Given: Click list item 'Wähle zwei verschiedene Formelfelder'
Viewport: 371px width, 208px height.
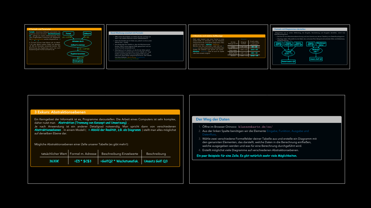Looking at the screenshot, I should pyautogui.click(x=259, y=142).
